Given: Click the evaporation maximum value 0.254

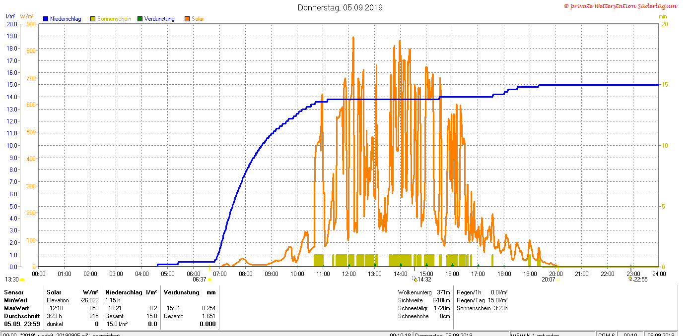Looking at the screenshot, I should click(208, 308).
